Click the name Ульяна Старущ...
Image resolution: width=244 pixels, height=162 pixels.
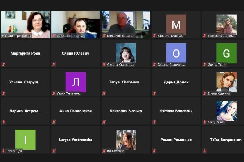tap(25, 82)
